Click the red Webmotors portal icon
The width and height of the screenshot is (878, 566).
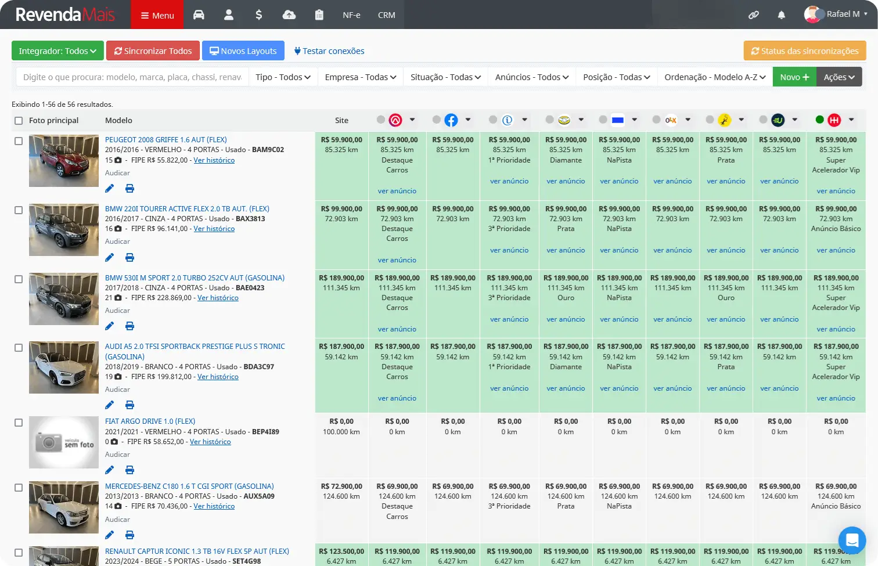pyautogui.click(x=395, y=120)
